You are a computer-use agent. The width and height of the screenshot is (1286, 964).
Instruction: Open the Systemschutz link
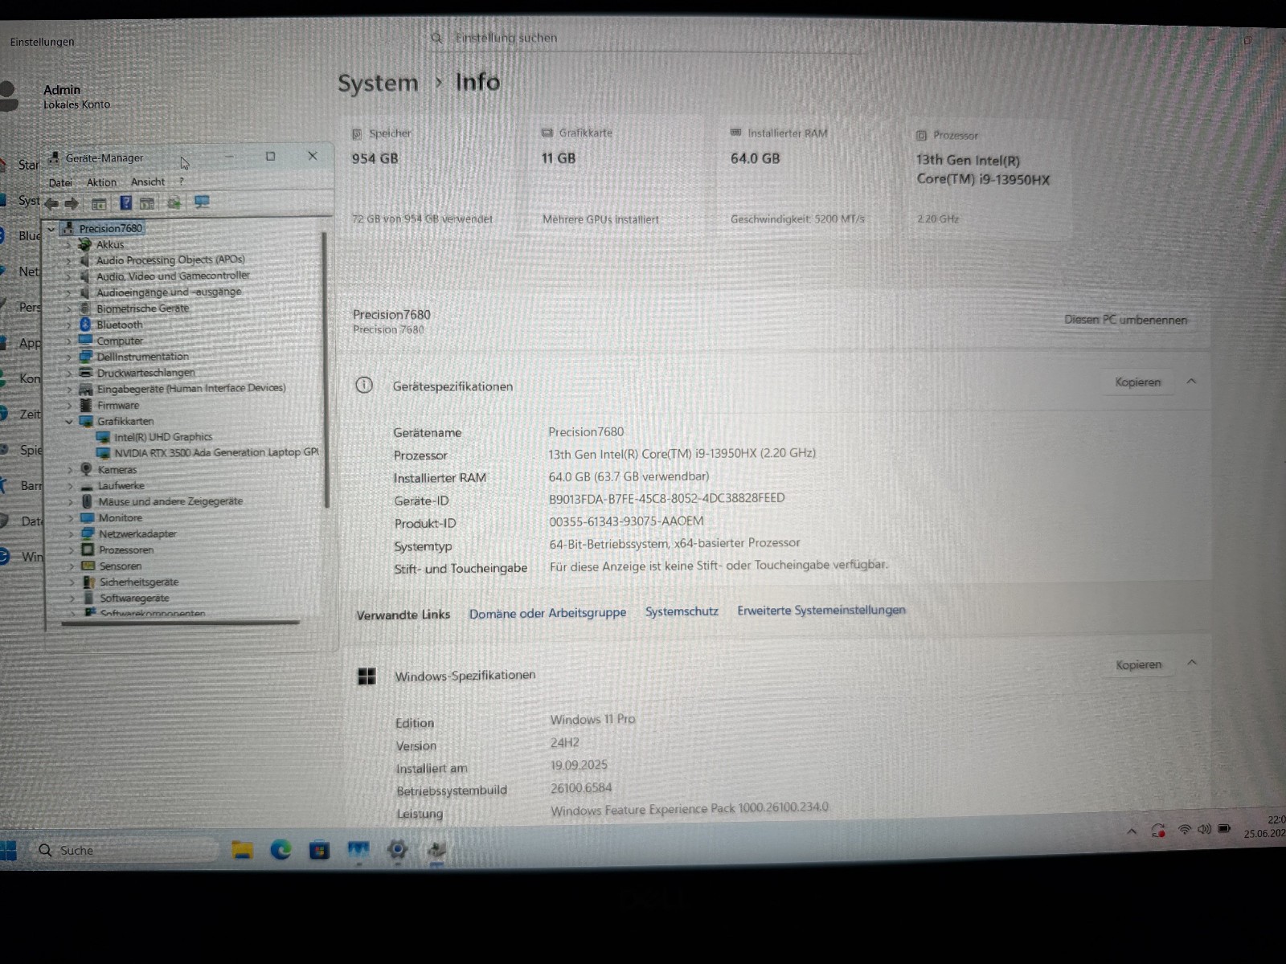pyautogui.click(x=682, y=611)
